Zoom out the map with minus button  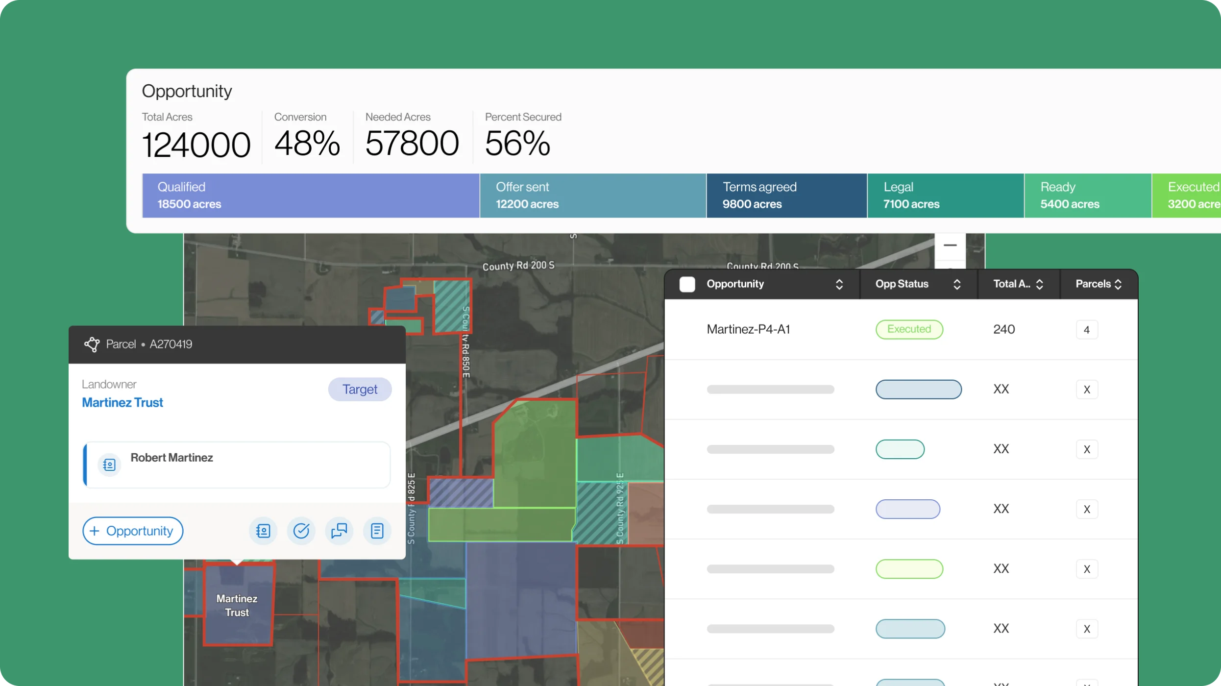tap(950, 245)
